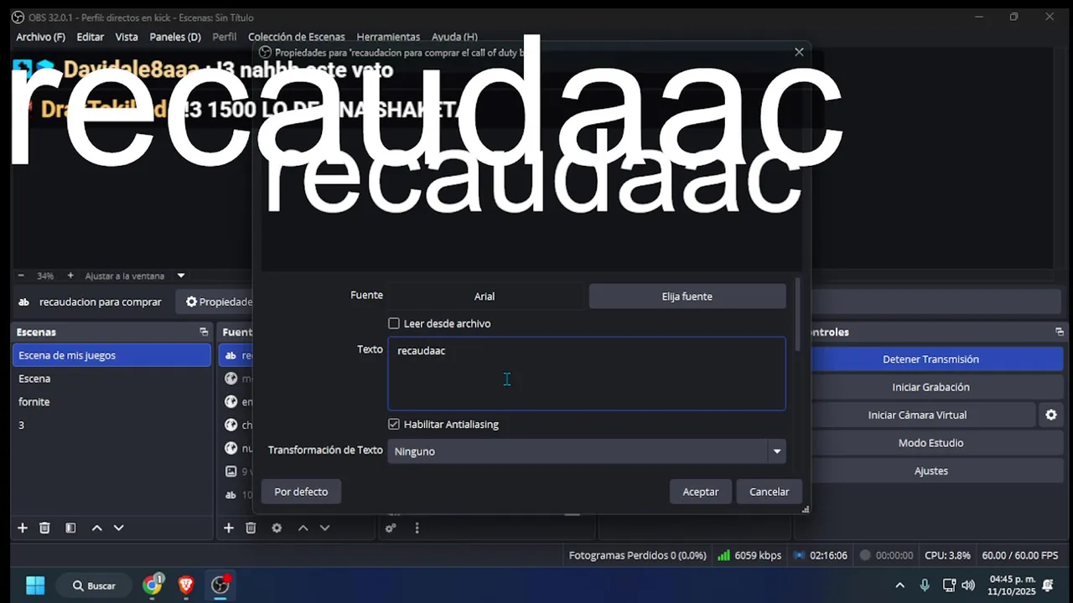Open the Herramientas menu
This screenshot has width=1073, height=603.
click(388, 37)
